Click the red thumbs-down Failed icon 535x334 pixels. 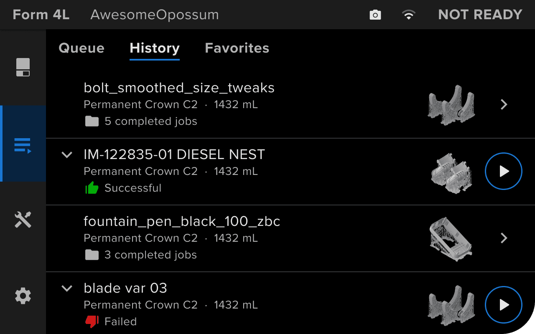92,321
